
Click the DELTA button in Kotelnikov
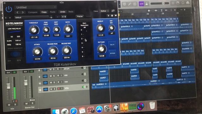[112, 45]
